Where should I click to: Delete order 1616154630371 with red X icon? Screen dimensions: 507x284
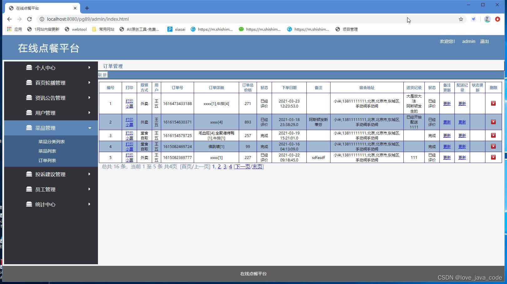tap(493, 122)
